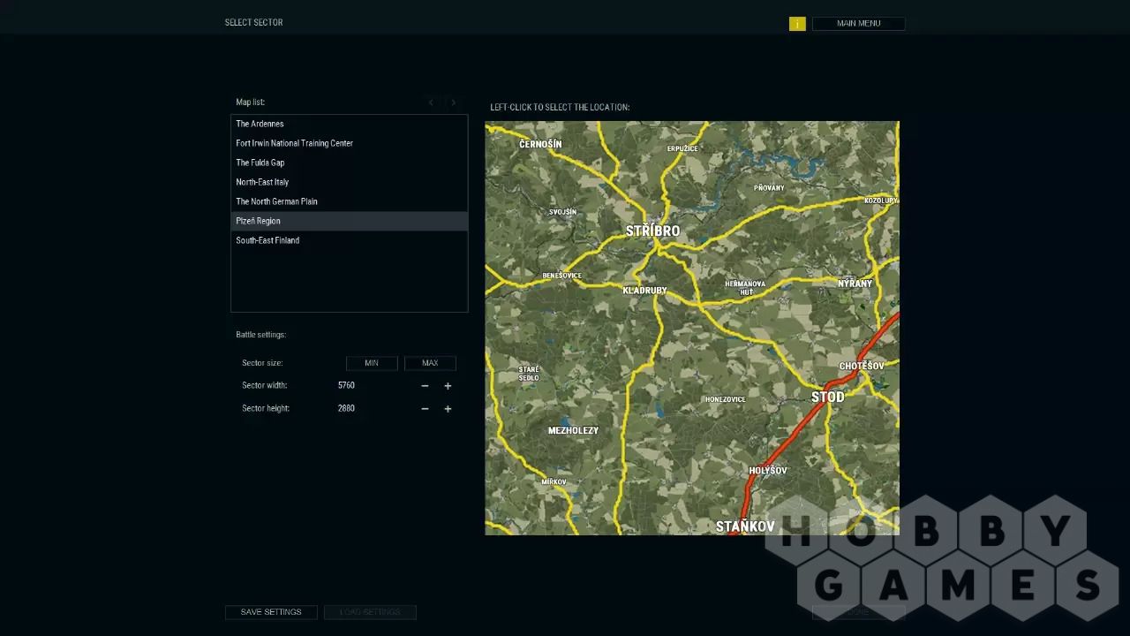This screenshot has width=1130, height=636.
Task: Click Load Settings button
Action: click(370, 612)
